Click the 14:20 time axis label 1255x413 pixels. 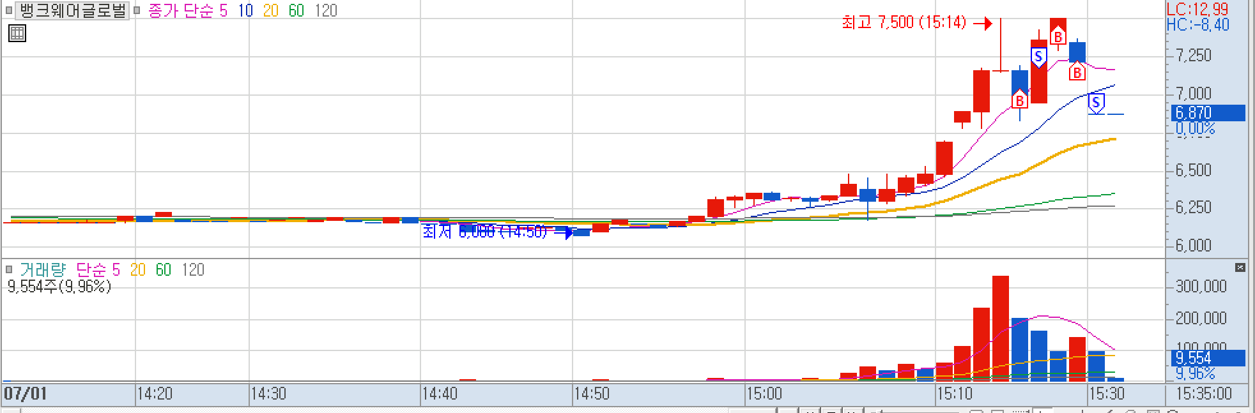pyautogui.click(x=155, y=394)
